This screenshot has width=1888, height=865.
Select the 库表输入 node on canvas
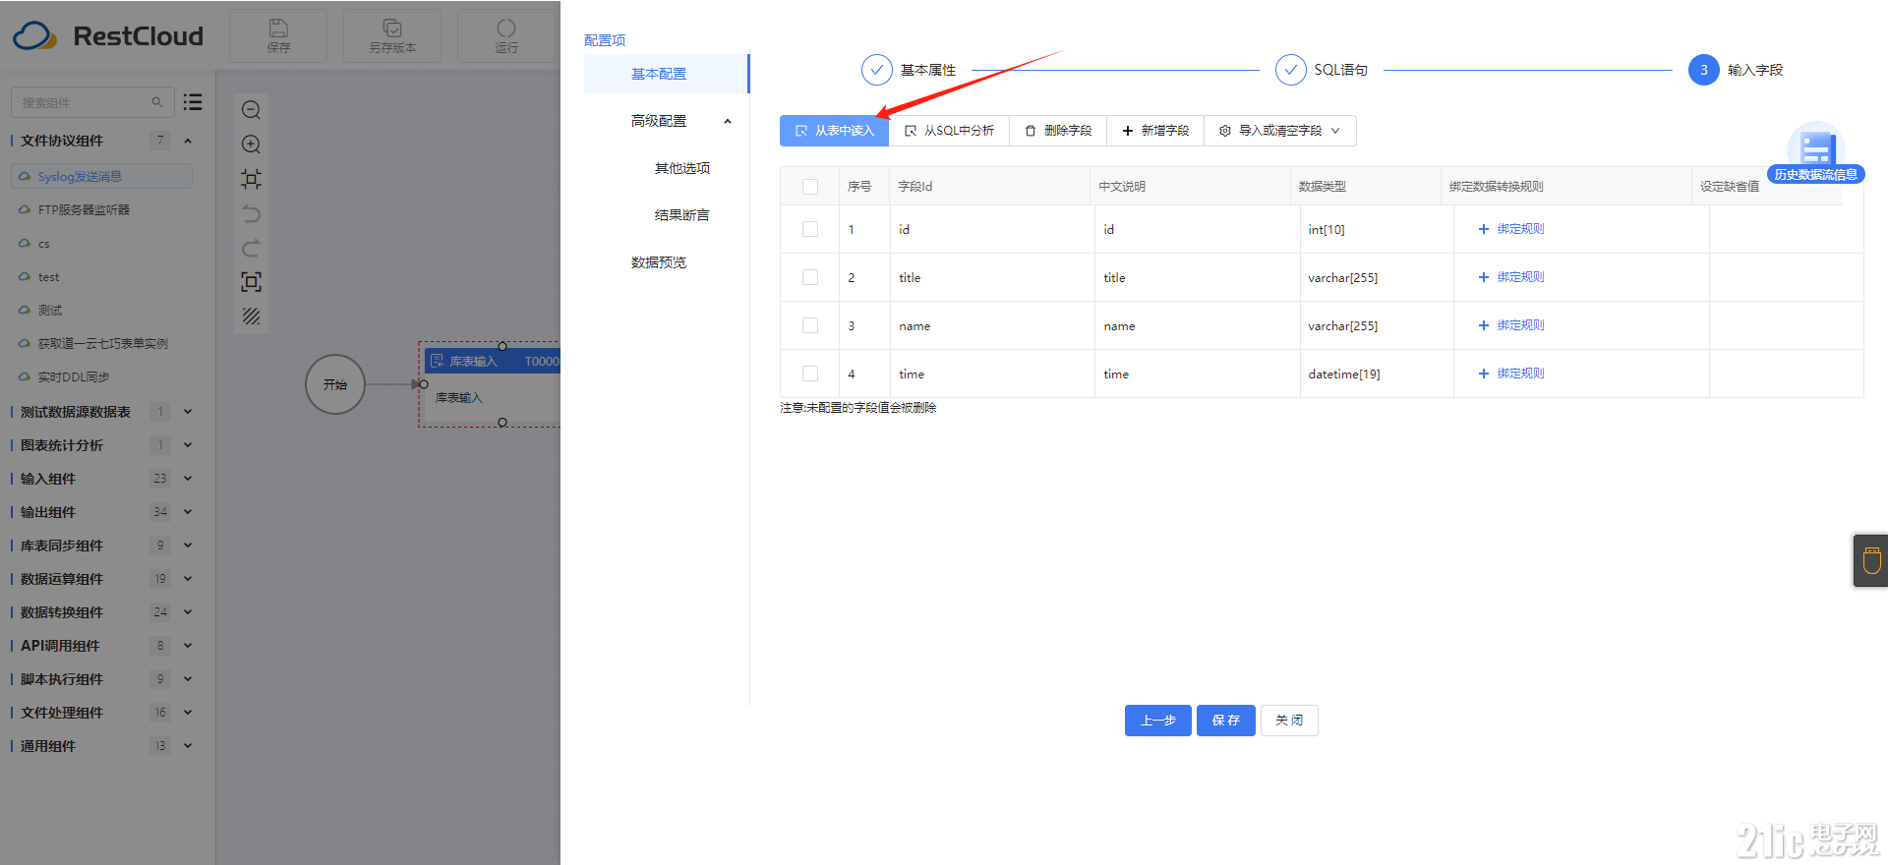click(490, 384)
